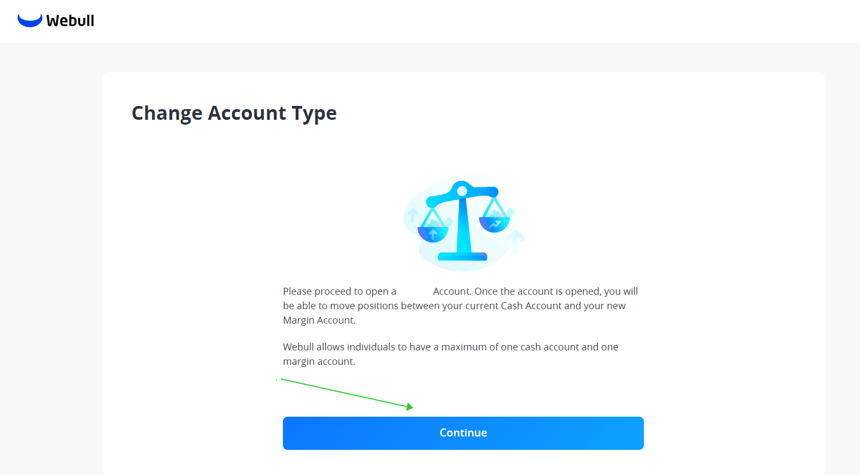Click the chart arrow in the right scale pan

495,225
